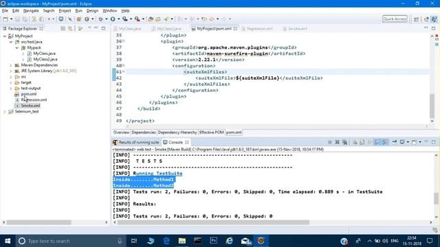Toggle Show Console on Standard Out change
440x247 pixels.
(x=377, y=142)
